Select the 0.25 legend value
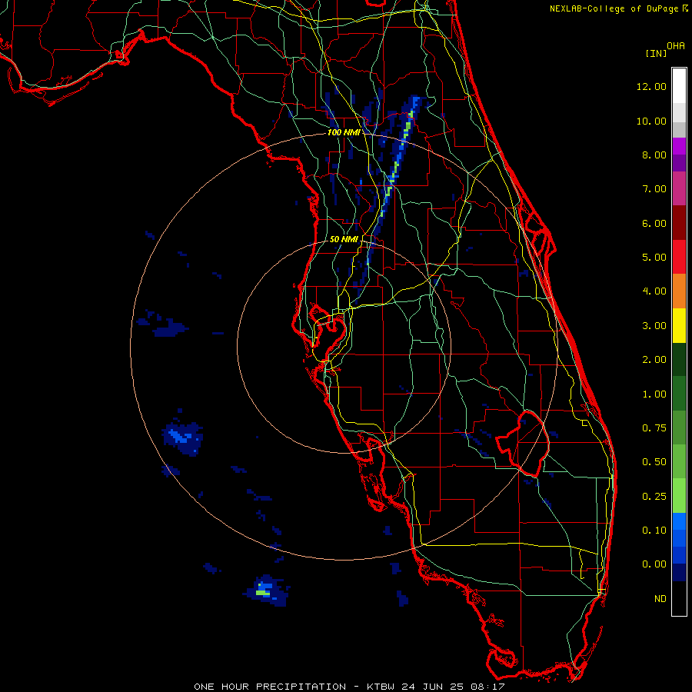692x692 pixels. pos(654,497)
